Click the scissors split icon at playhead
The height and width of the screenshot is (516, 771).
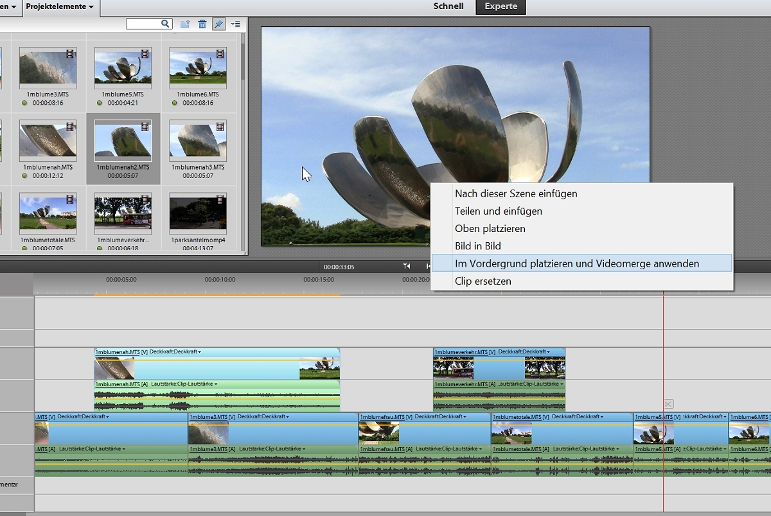point(669,404)
